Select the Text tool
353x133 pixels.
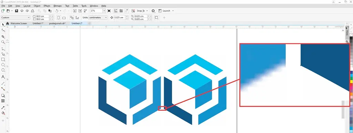click(3, 77)
